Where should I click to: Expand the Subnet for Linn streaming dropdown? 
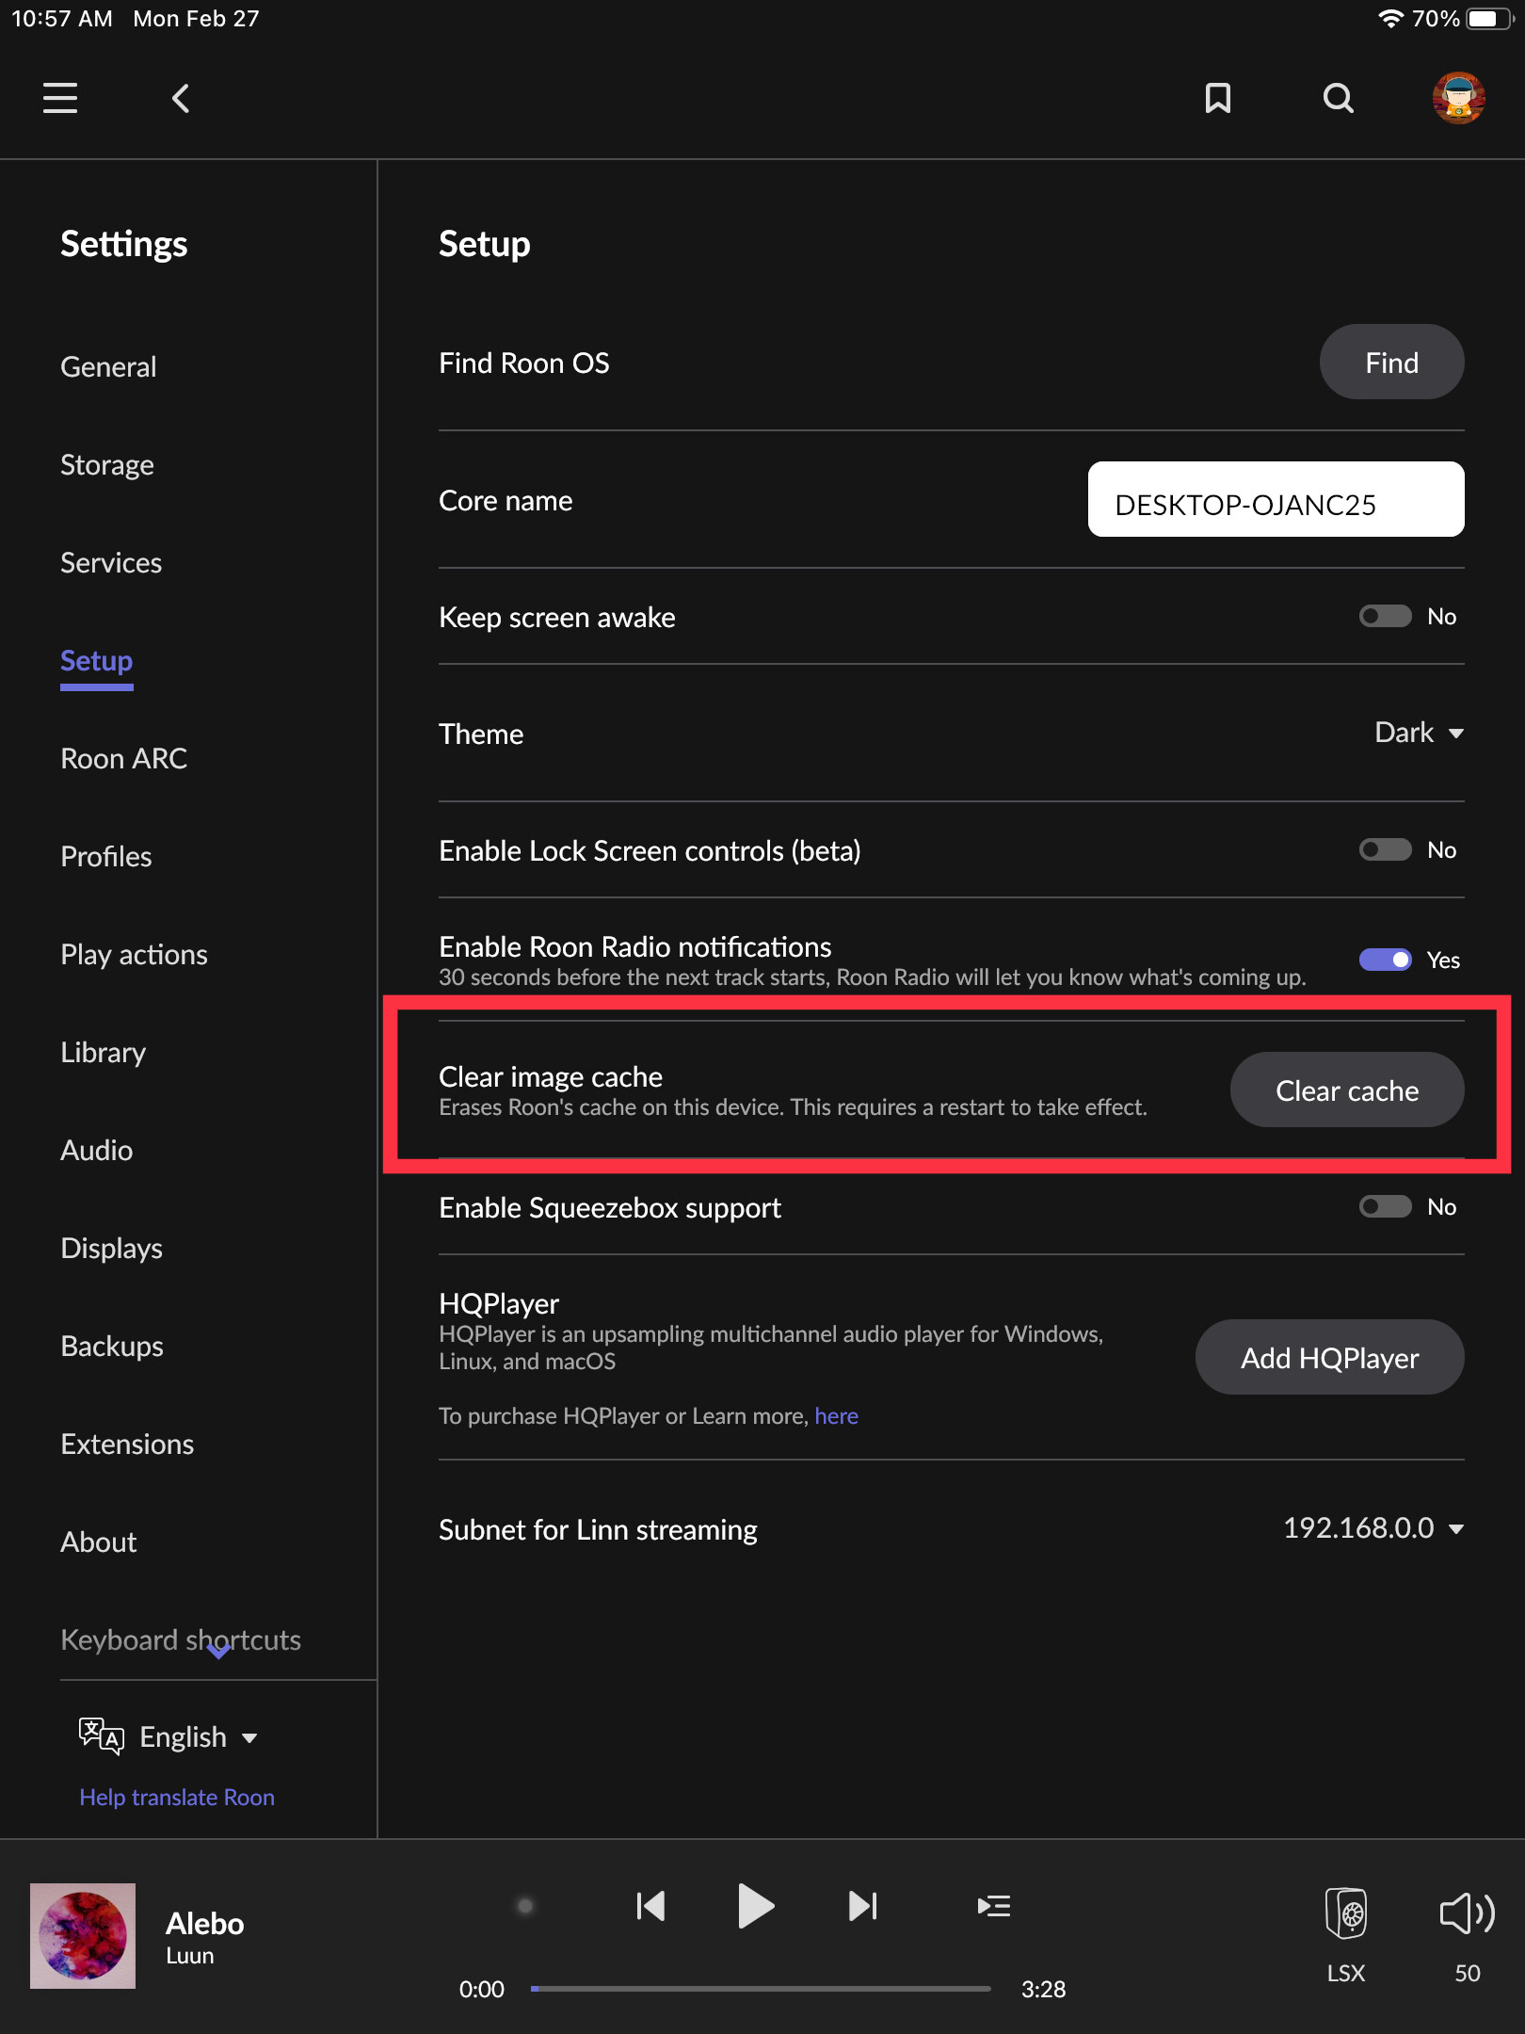click(1373, 1528)
